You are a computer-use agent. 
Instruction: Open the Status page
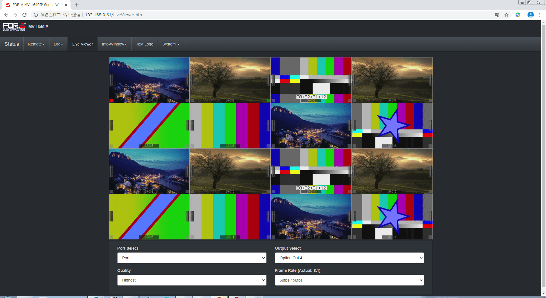pos(12,44)
